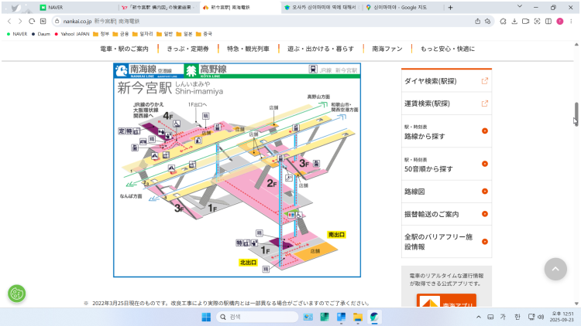Click the scrollbar down arrow
The image size is (581, 326).
tap(576, 304)
